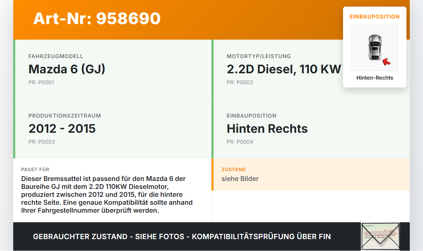423x251 pixels.
Task: Select the FAHRZEUGMODELL section label
Action: pyautogui.click(x=56, y=56)
